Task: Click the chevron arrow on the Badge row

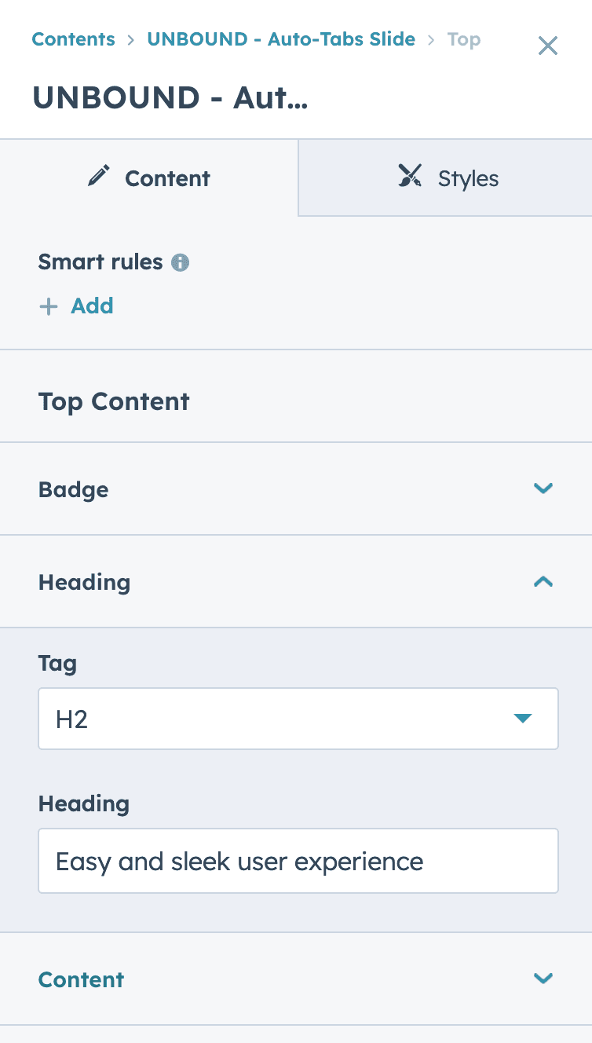Action: click(x=543, y=489)
